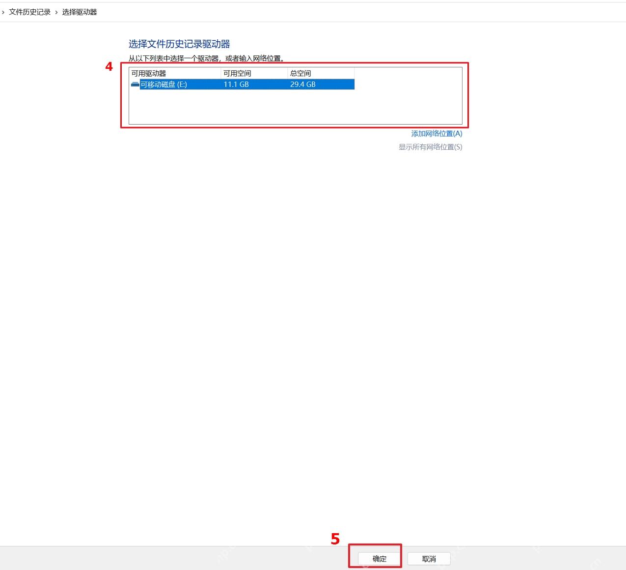The width and height of the screenshot is (626, 570).
Task: Cancel using the 取消 button
Action: click(x=429, y=559)
